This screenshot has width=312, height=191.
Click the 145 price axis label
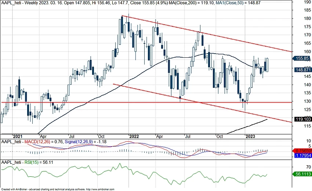307,76
